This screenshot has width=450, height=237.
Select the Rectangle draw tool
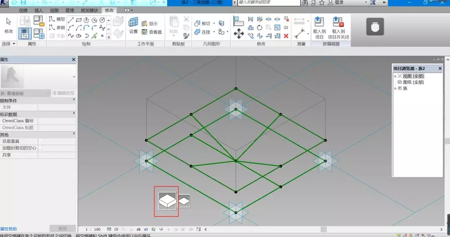click(79, 20)
